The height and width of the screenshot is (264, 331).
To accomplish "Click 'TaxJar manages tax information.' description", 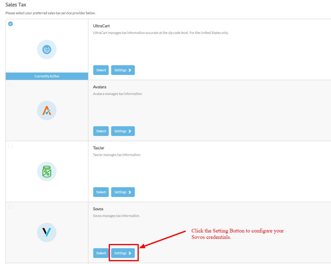I will point(117,155).
